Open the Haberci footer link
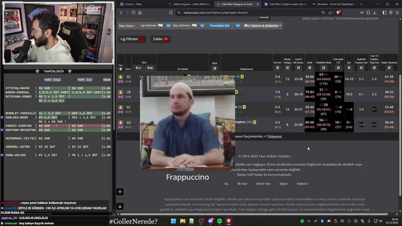 [302, 184]
